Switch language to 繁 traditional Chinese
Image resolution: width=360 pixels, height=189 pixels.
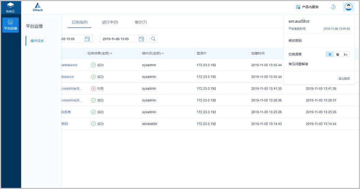point(338,55)
